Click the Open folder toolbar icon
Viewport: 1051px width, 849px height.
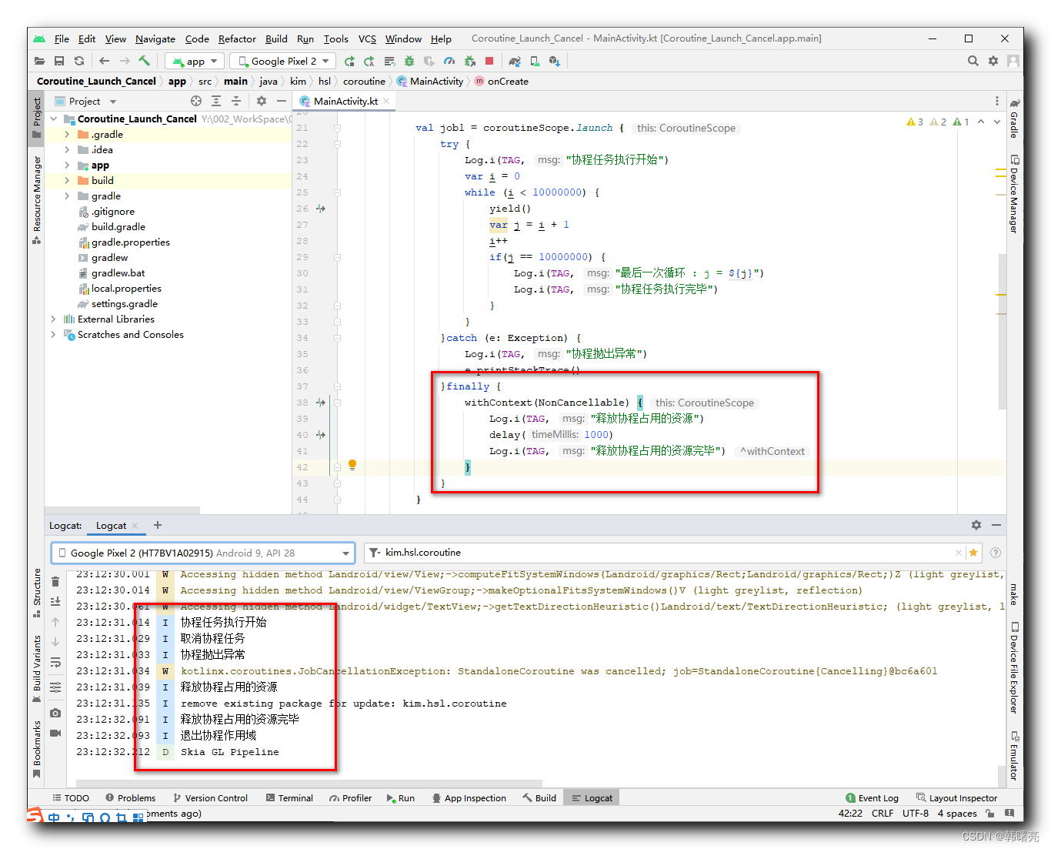39,61
